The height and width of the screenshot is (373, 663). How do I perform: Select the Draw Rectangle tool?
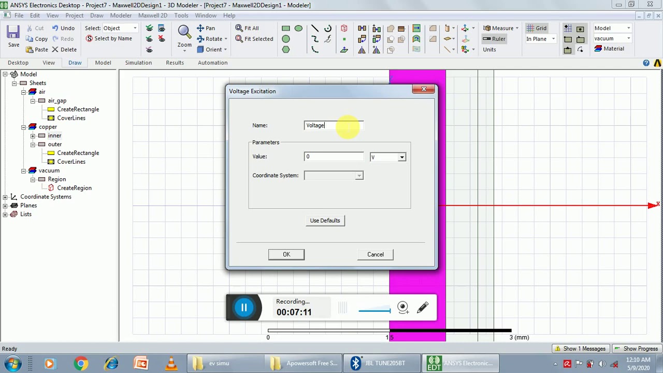pyautogui.click(x=286, y=28)
